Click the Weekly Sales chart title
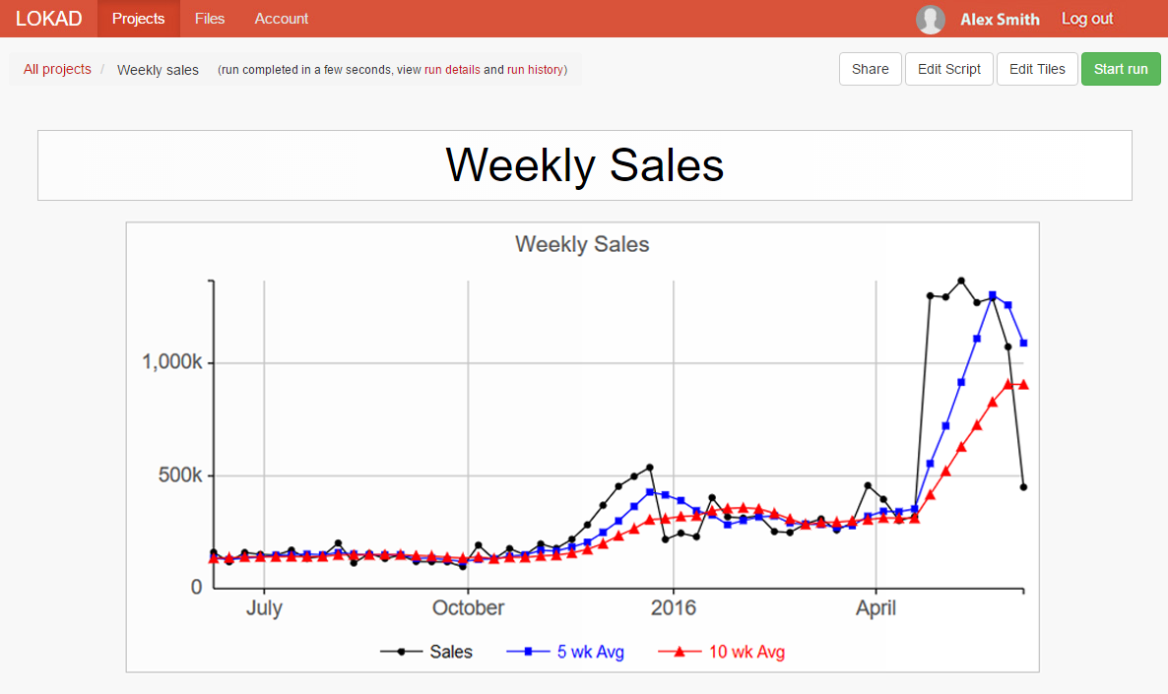 coord(582,244)
